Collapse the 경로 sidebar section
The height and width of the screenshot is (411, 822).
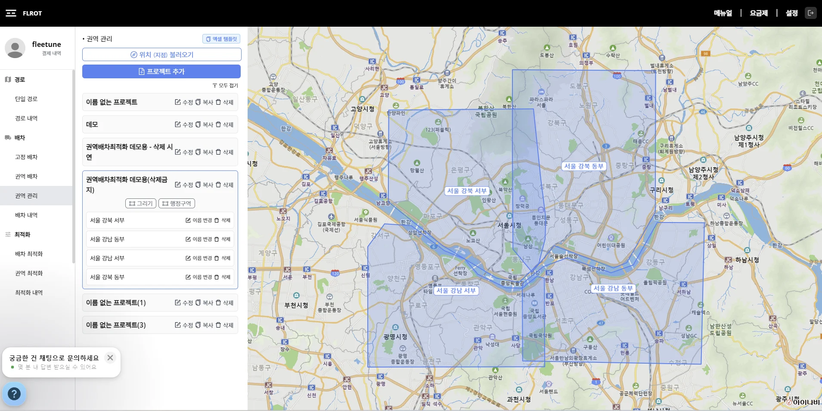tap(20, 80)
